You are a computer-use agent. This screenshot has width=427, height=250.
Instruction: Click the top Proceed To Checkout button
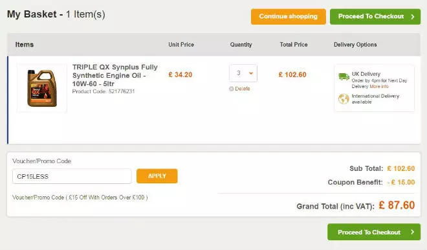coord(375,16)
